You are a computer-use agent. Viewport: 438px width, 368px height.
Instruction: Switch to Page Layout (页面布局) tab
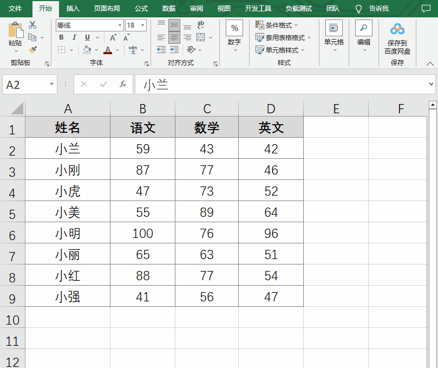[x=107, y=9]
